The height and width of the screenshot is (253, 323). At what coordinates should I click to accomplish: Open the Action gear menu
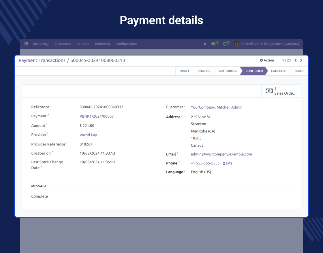(266, 60)
